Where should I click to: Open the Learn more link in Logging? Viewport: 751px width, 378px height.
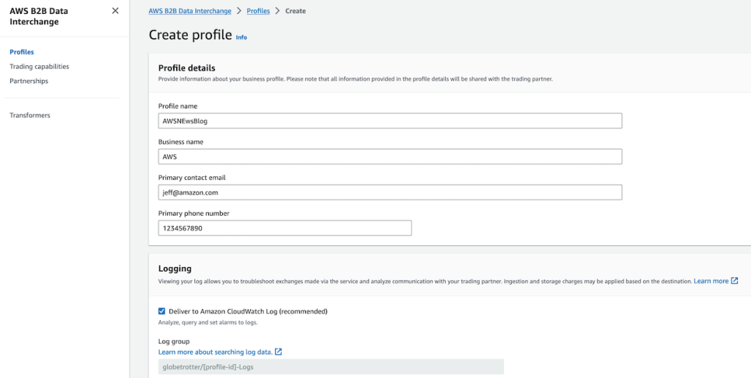[x=711, y=281]
